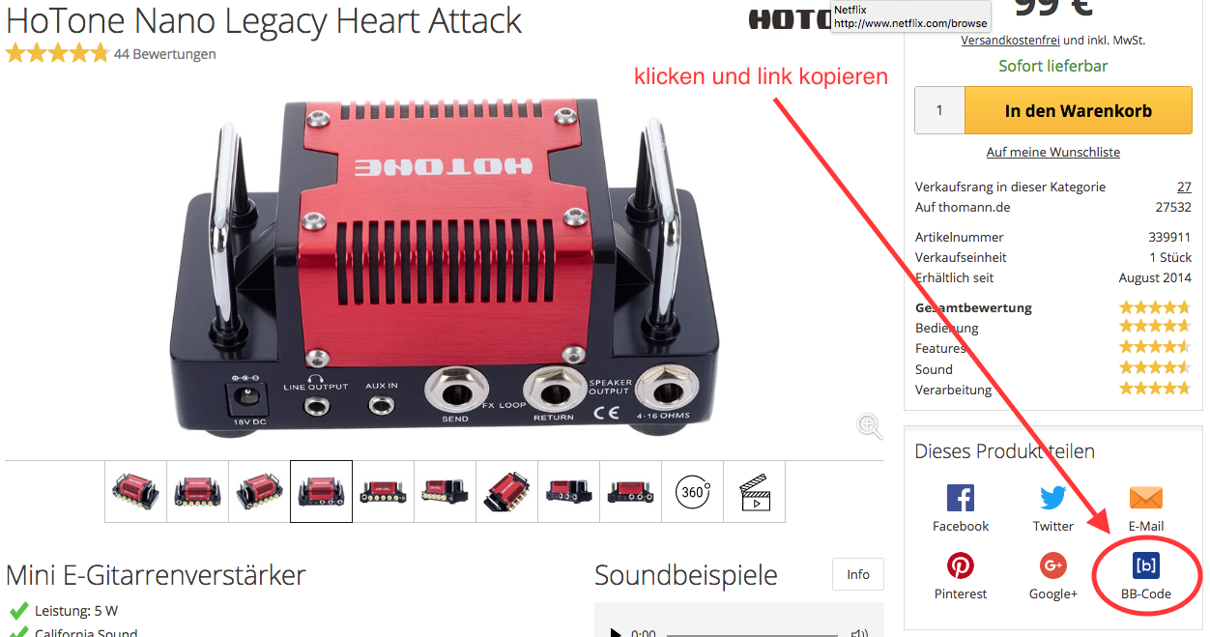This screenshot has width=1210, height=637.
Task: Open the 44 Bewertungen reviews link
Action: (x=164, y=54)
